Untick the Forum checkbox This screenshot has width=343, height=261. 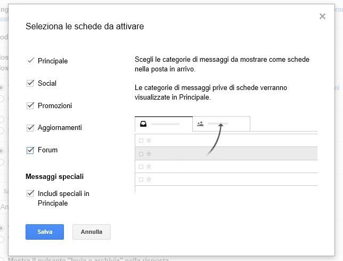(30, 150)
